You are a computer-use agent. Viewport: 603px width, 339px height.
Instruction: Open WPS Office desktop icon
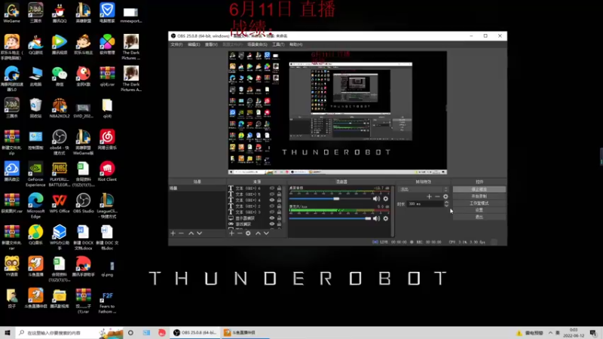60,203
